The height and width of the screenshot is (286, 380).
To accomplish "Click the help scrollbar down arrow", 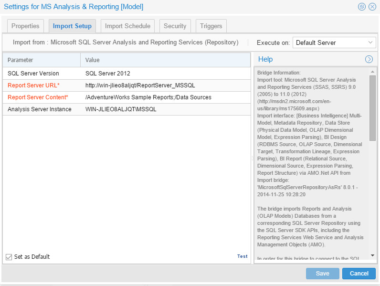I will point(372,255).
